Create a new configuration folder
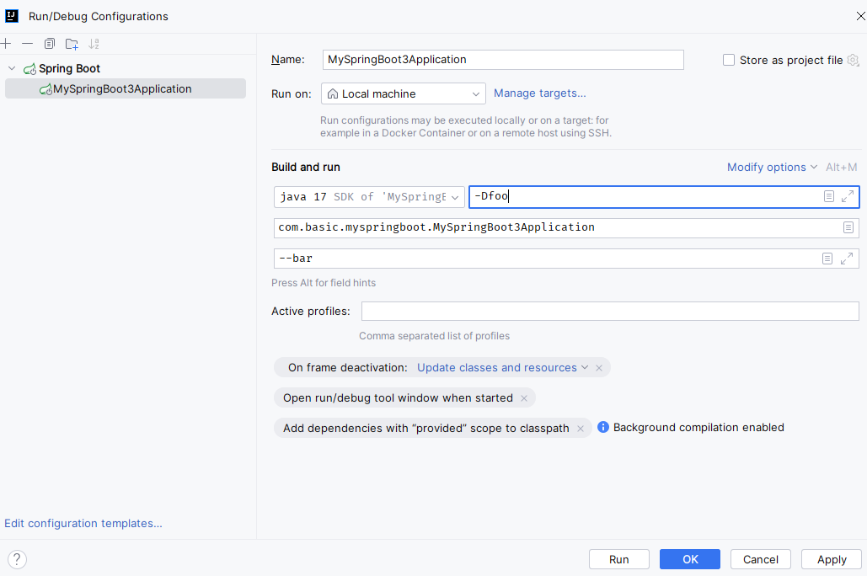This screenshot has height=576, width=867. coord(72,44)
